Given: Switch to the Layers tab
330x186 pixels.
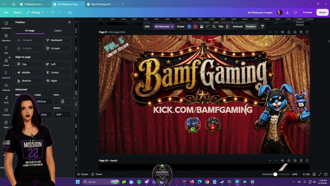Looking at the screenshot, I should (x=58, y=30).
